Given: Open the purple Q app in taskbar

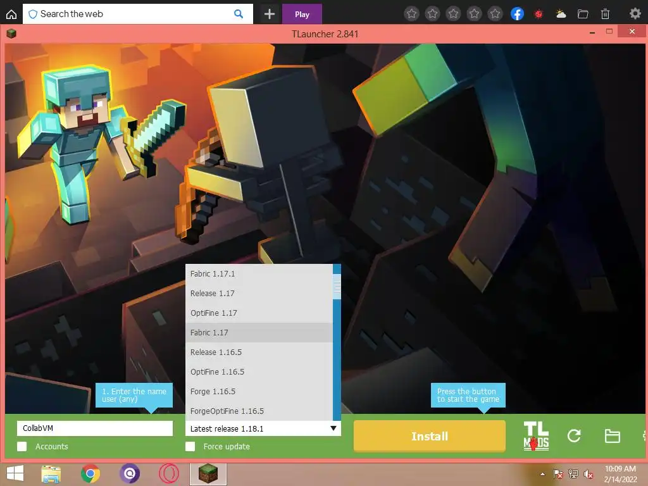Looking at the screenshot, I should coord(129,473).
